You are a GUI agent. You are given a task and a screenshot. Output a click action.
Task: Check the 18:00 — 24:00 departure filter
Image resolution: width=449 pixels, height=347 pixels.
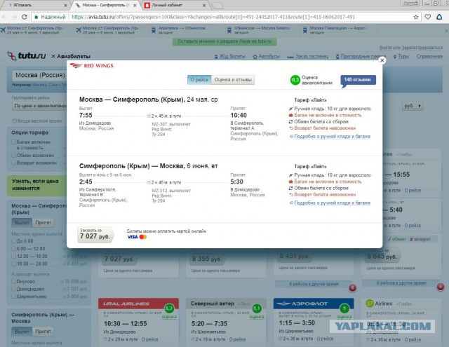13,264
